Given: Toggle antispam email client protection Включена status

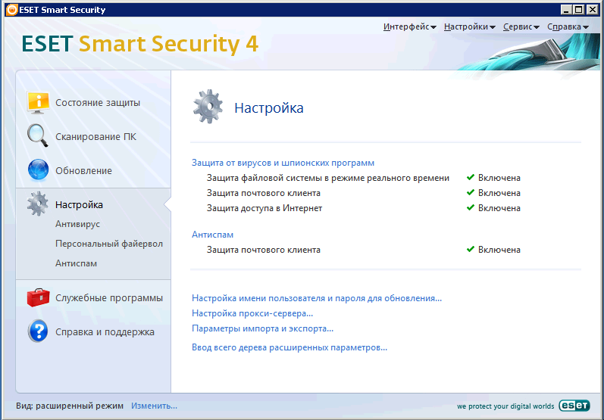Looking at the screenshot, I should tap(493, 250).
